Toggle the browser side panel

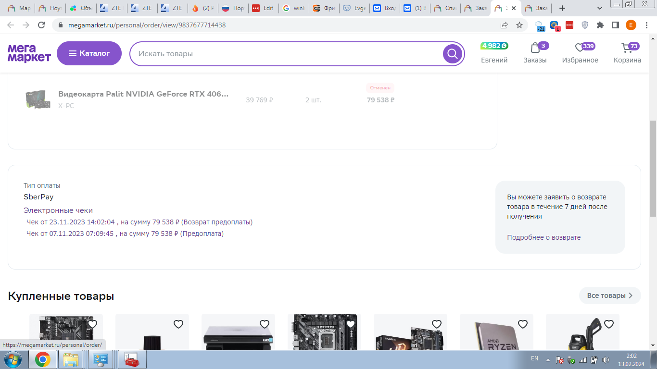(x=616, y=25)
